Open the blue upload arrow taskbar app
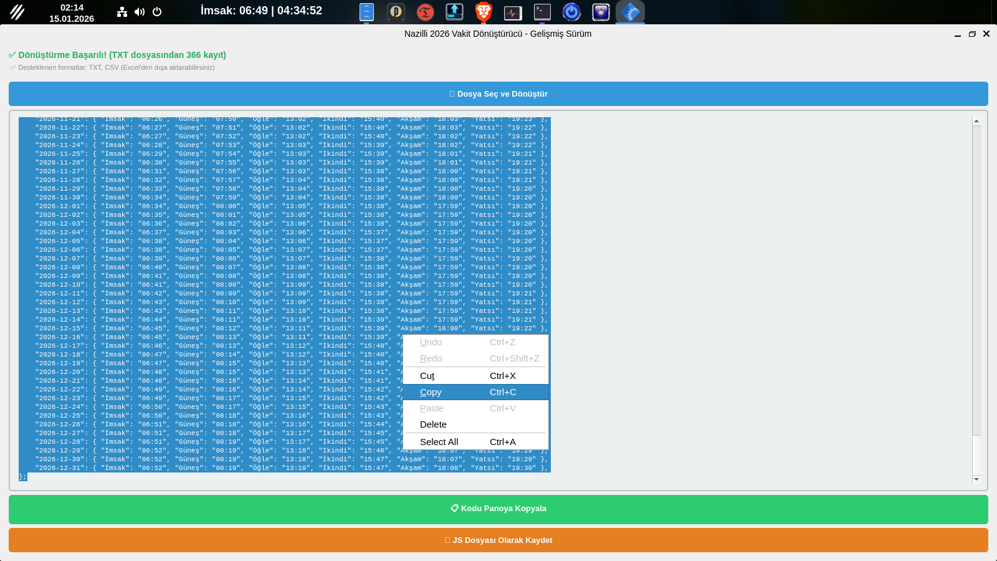 454,12
